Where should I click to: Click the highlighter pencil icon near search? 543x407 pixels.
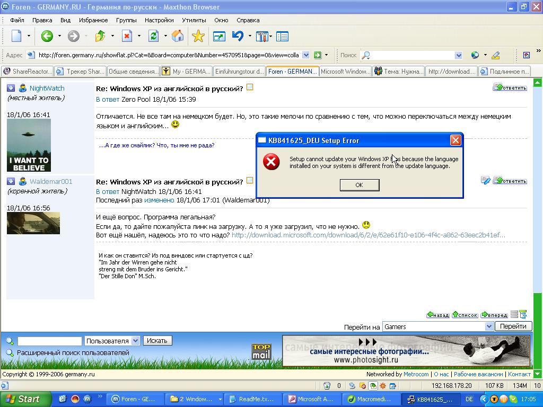pyautogui.click(x=496, y=55)
